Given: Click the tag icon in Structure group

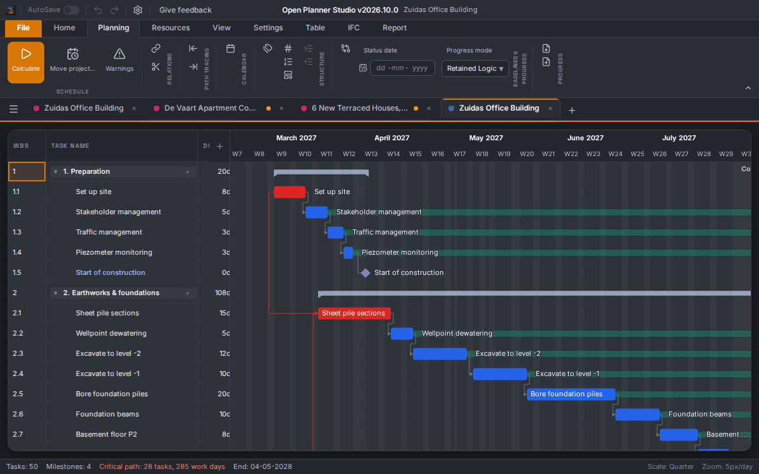Looking at the screenshot, I should (x=268, y=49).
